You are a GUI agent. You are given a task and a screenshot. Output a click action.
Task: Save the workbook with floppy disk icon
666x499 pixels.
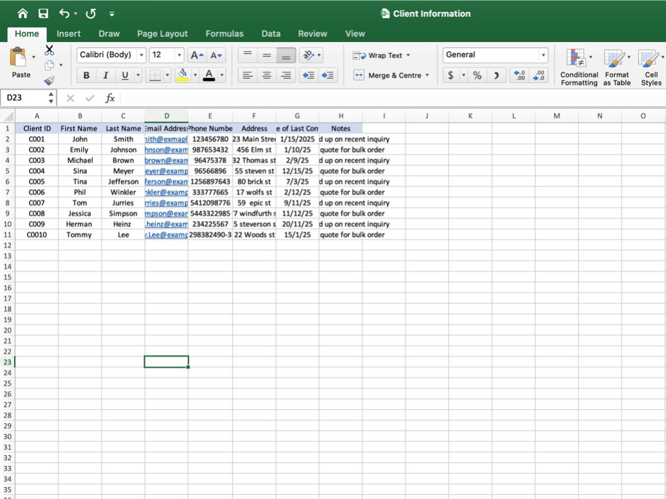tap(43, 13)
